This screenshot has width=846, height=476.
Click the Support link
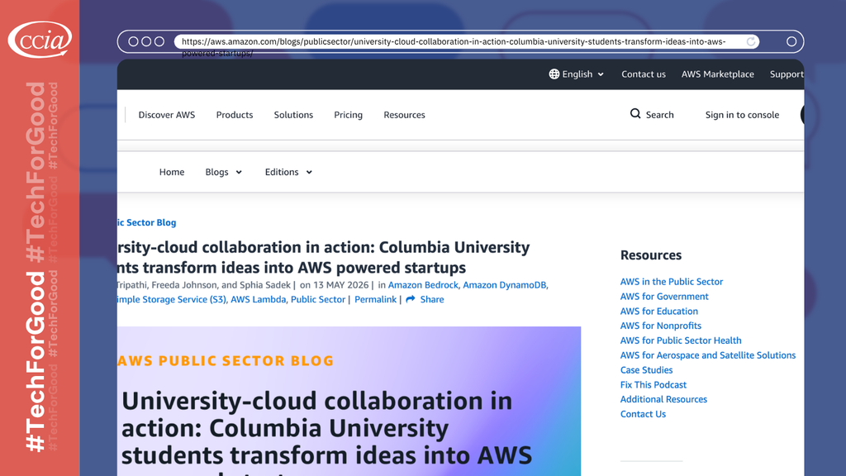click(787, 74)
